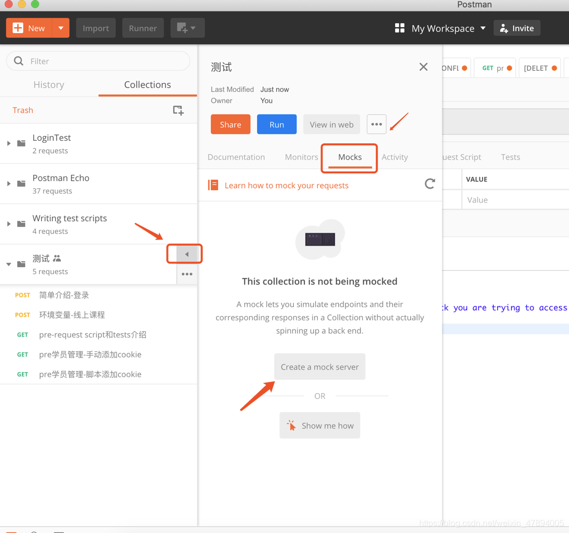This screenshot has width=569, height=533.
Task: Switch to the Collections tab
Action: click(147, 85)
